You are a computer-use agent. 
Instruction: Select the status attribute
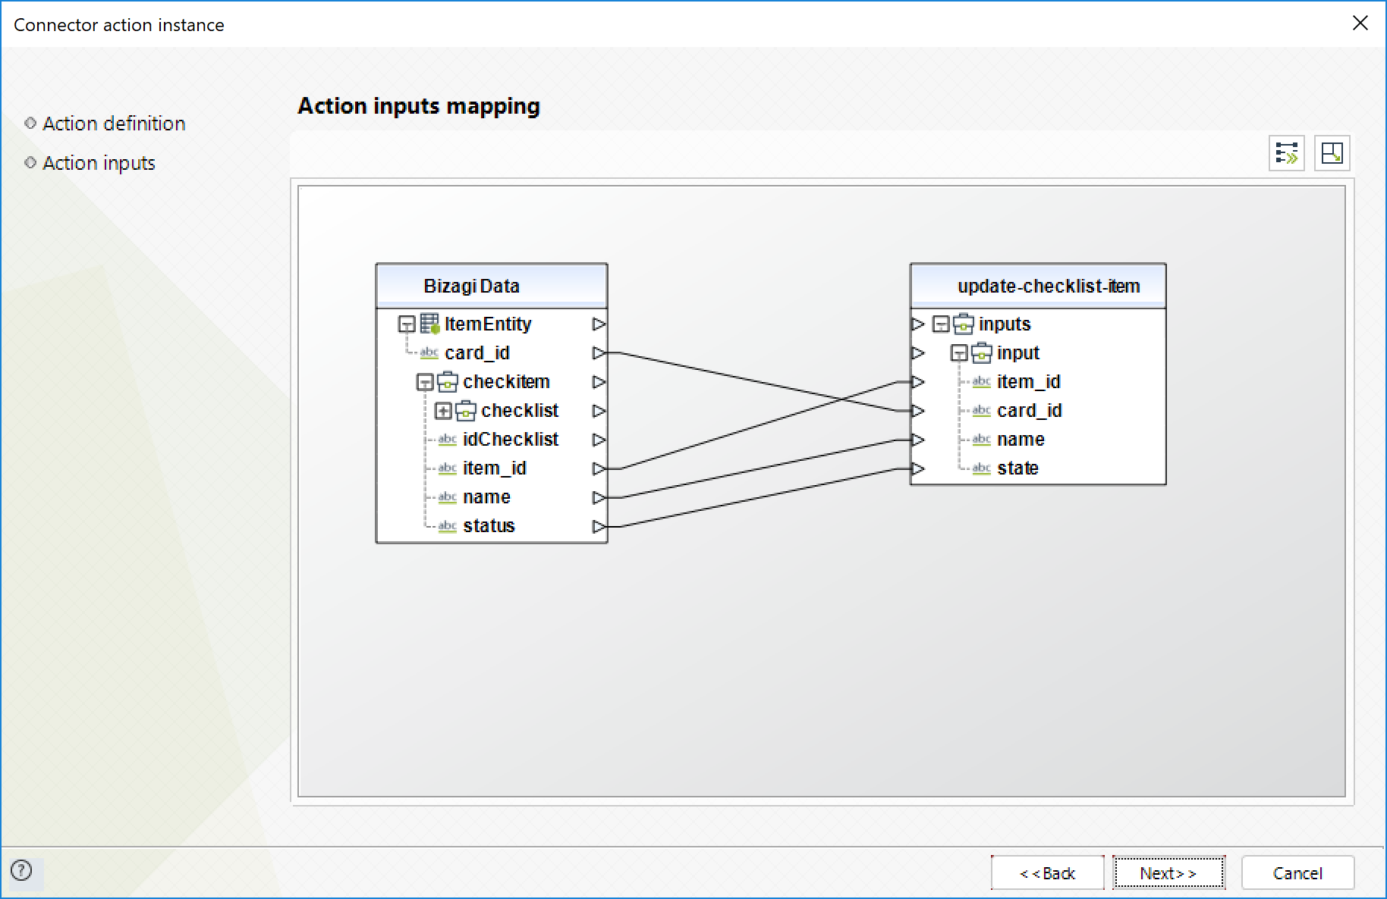point(489,526)
